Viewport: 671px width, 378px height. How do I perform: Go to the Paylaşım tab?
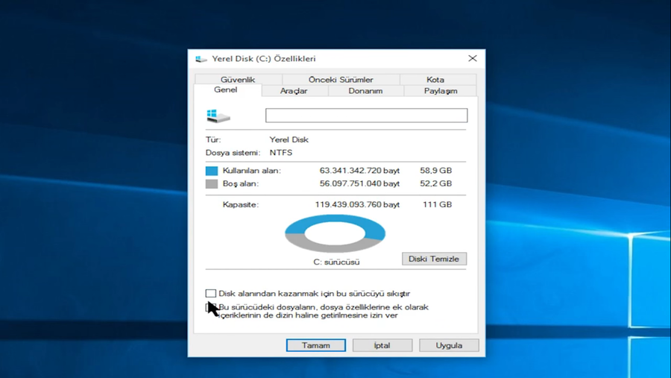441,91
